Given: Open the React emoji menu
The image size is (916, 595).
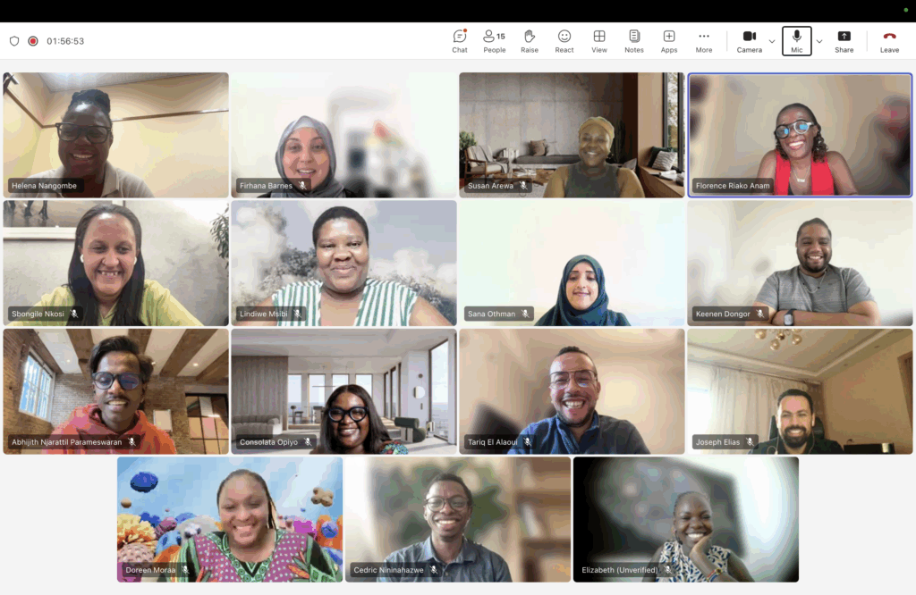Looking at the screenshot, I should point(564,40).
